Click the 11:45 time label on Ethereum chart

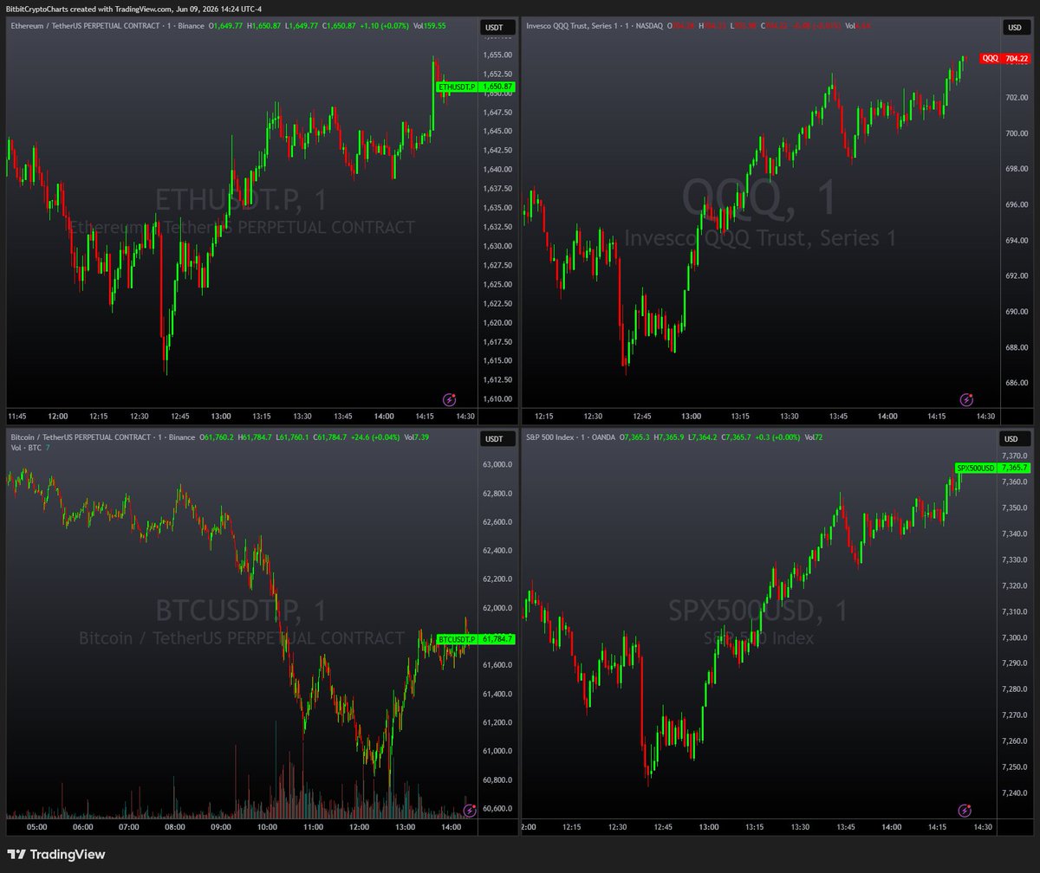pyautogui.click(x=17, y=417)
